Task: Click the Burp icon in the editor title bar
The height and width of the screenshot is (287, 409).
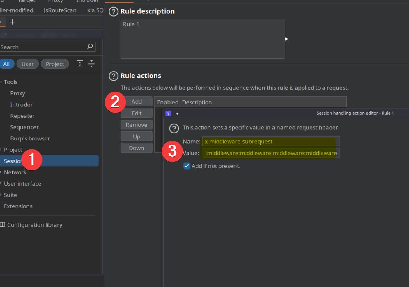Action: coord(168,113)
